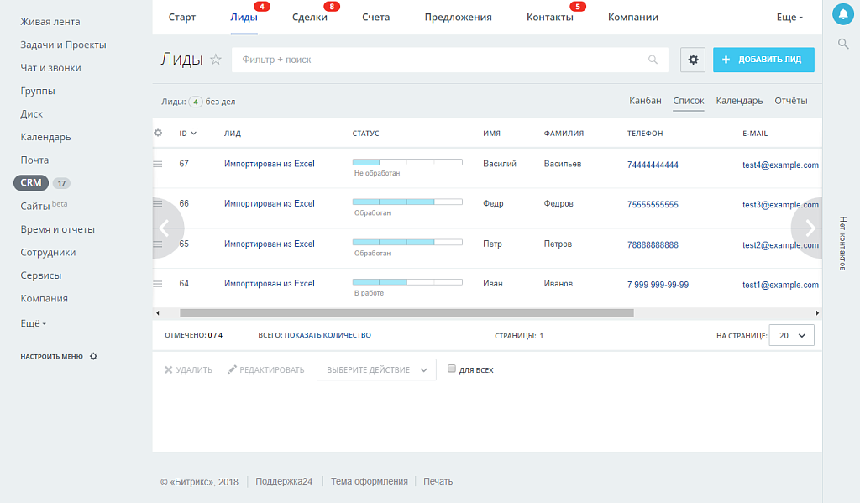This screenshot has height=503, width=860.
Task: Click the magnifier inside the filter bar
Action: pos(653,60)
